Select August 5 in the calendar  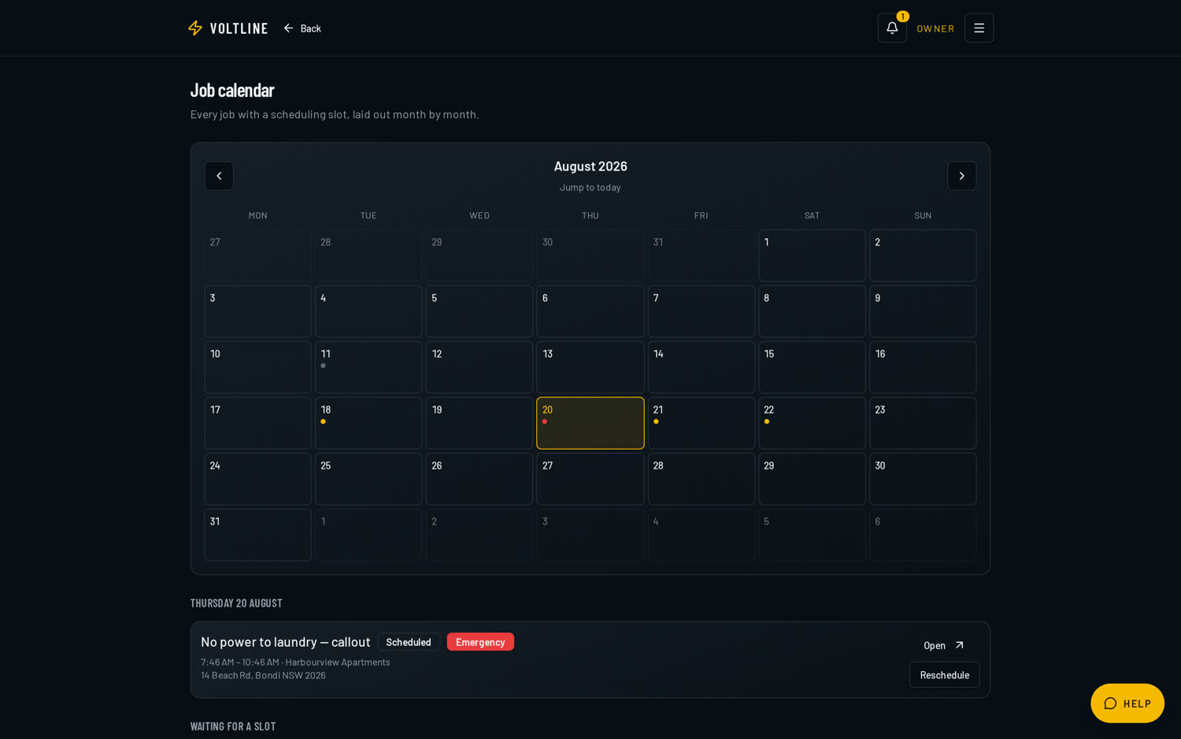pyautogui.click(x=479, y=311)
